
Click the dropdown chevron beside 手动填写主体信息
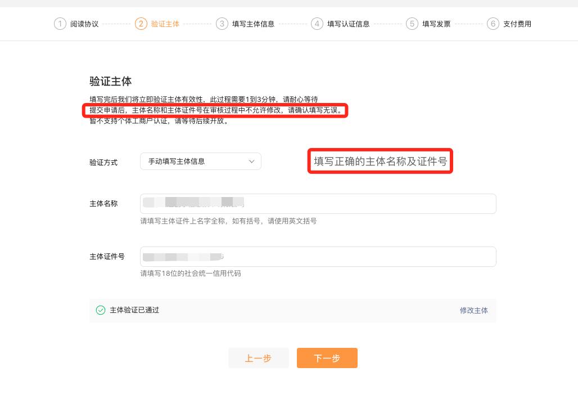tap(252, 161)
